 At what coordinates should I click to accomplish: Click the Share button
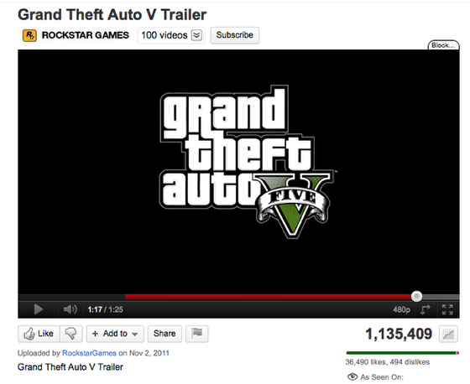pyautogui.click(x=164, y=334)
